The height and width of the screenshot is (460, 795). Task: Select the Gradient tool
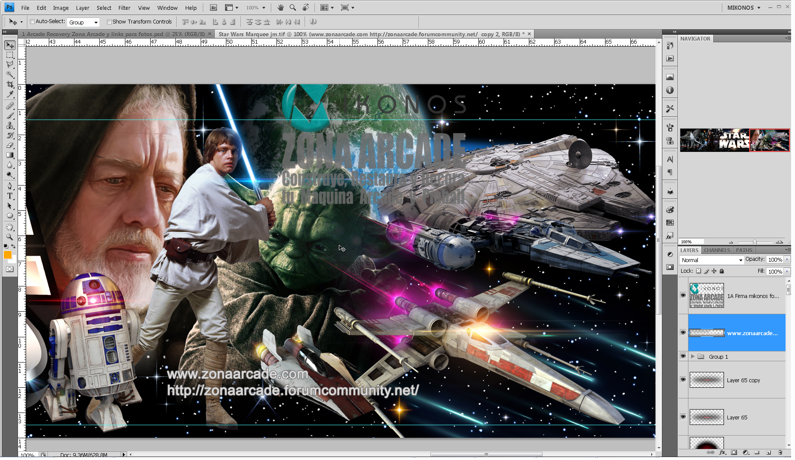(x=10, y=155)
